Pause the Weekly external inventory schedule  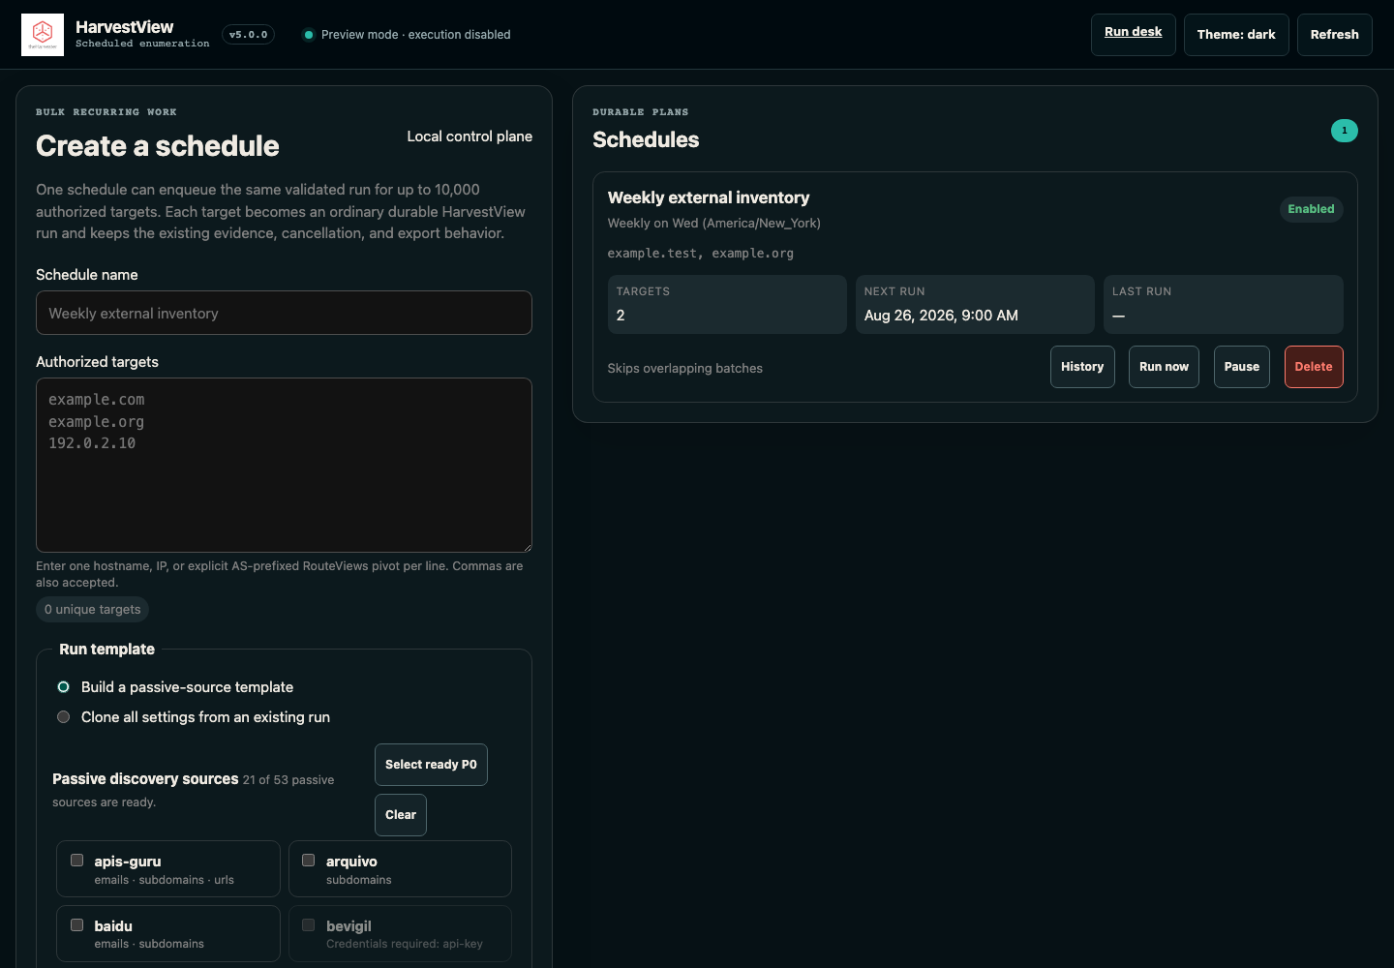[x=1241, y=367]
